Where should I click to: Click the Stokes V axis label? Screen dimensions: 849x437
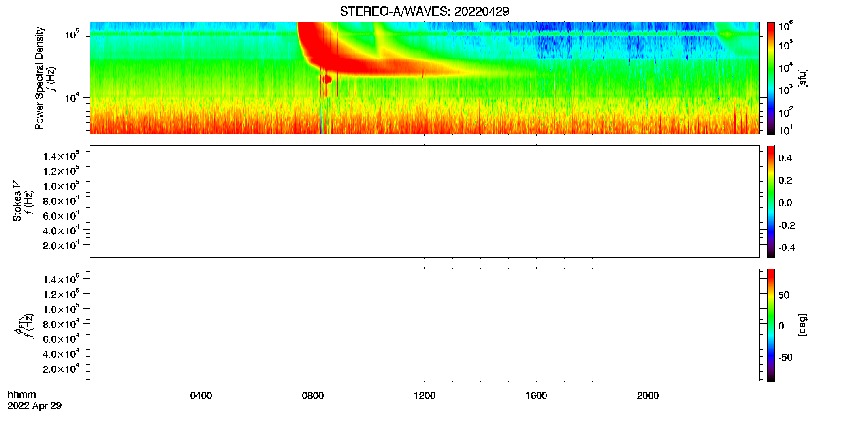coord(17,201)
